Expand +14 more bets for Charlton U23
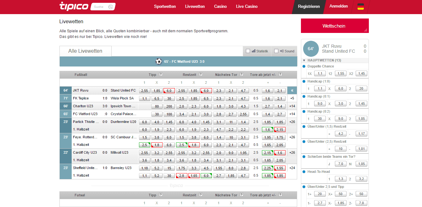This screenshot has width=422, height=207. [x=292, y=106]
